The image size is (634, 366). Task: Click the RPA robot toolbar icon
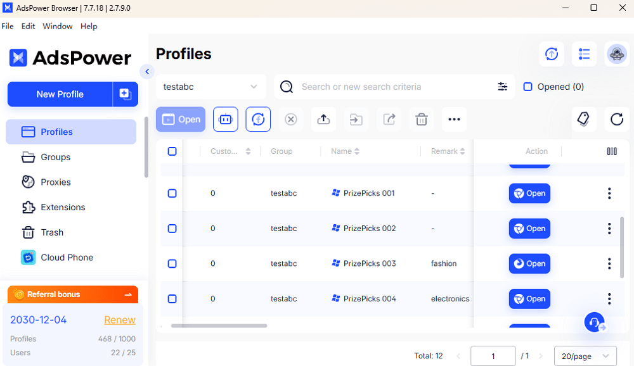pyautogui.click(x=226, y=119)
